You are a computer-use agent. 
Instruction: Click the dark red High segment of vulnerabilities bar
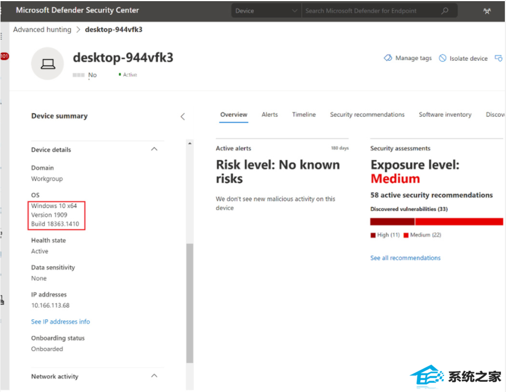click(x=392, y=221)
